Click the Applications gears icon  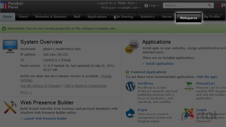point(132,47)
